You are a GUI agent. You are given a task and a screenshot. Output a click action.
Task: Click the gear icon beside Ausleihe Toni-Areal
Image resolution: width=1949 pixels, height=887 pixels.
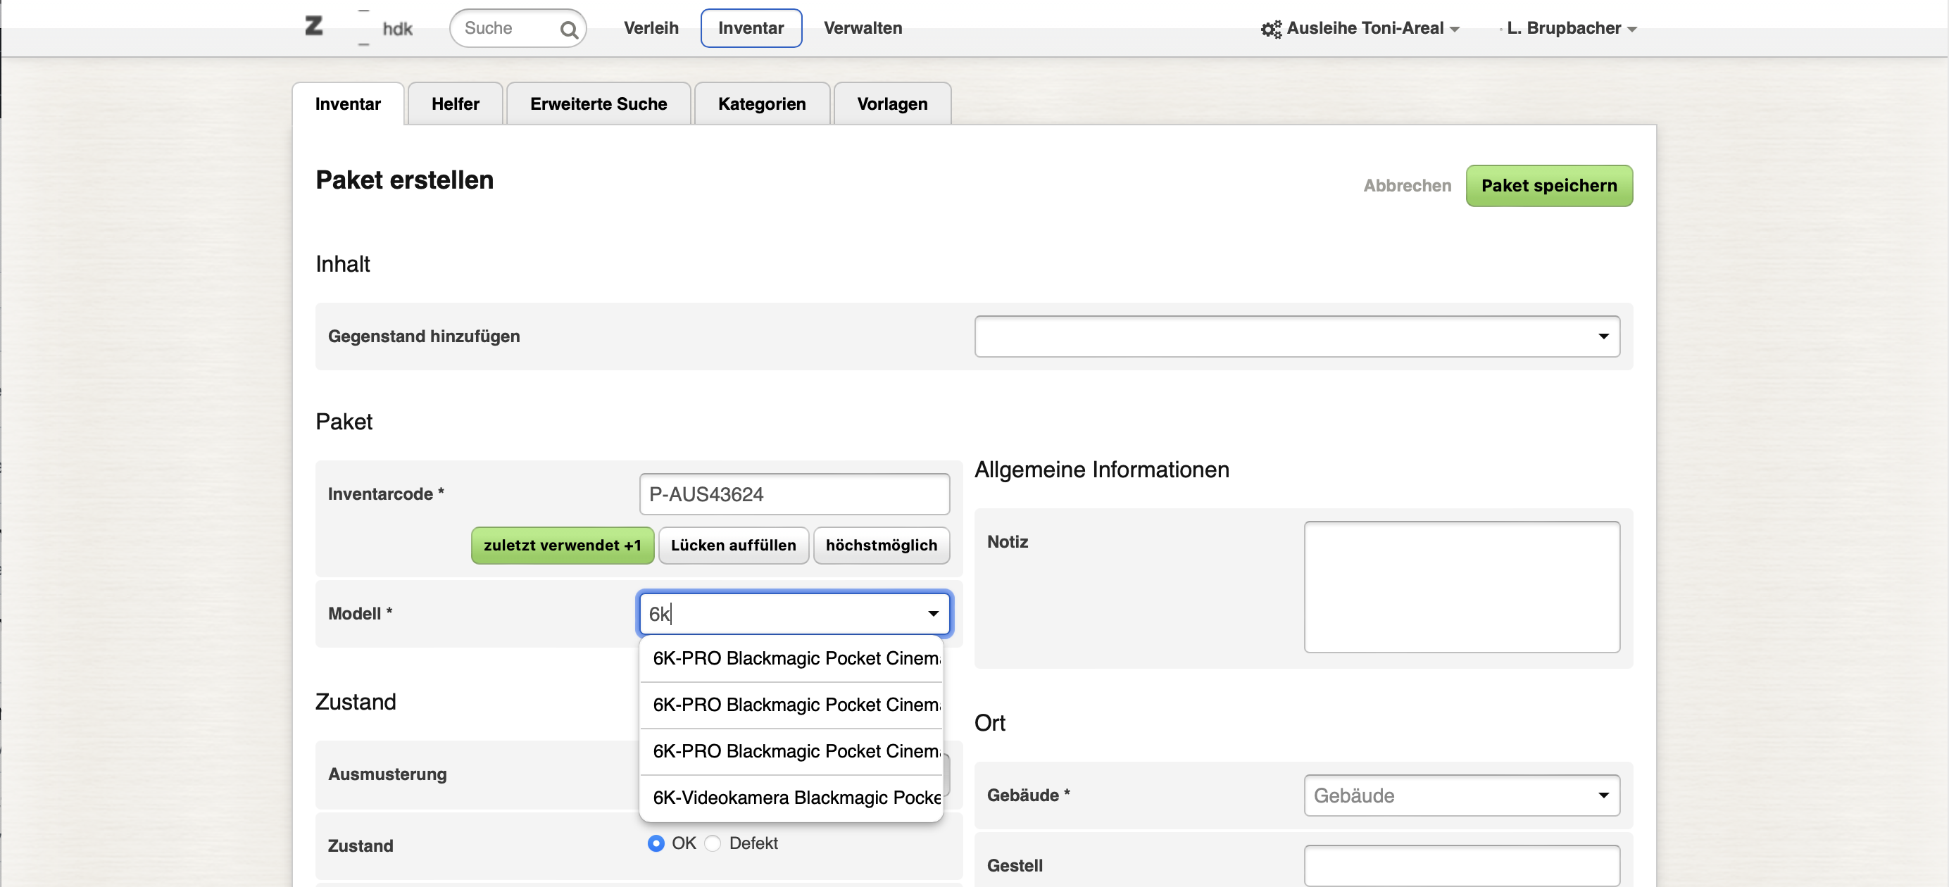click(x=1271, y=28)
